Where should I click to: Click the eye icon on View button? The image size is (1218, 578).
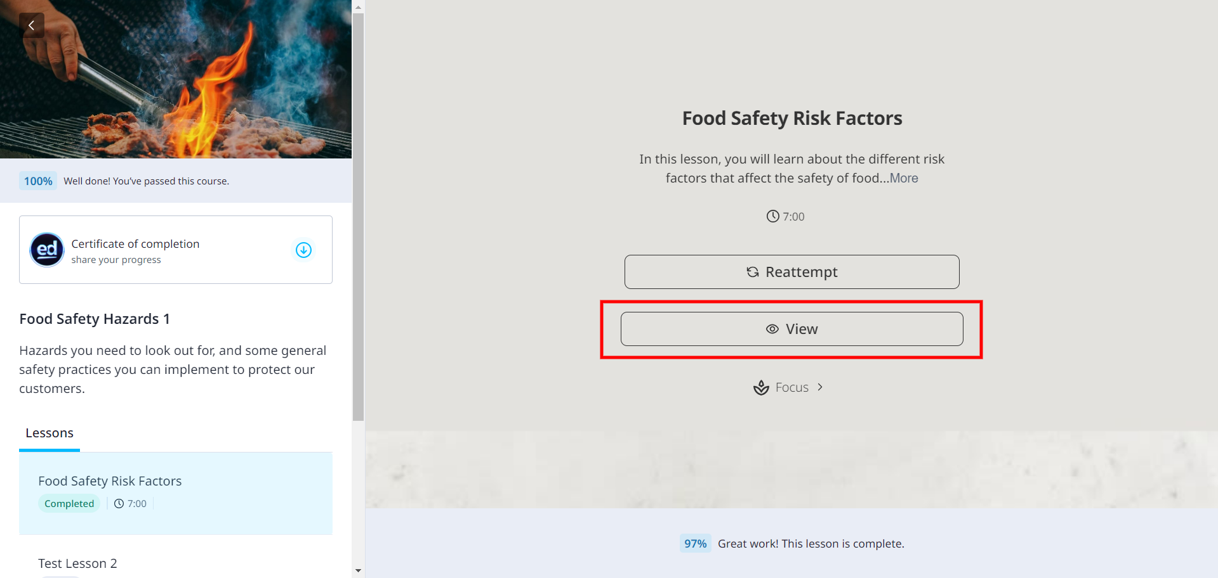pyautogui.click(x=772, y=329)
